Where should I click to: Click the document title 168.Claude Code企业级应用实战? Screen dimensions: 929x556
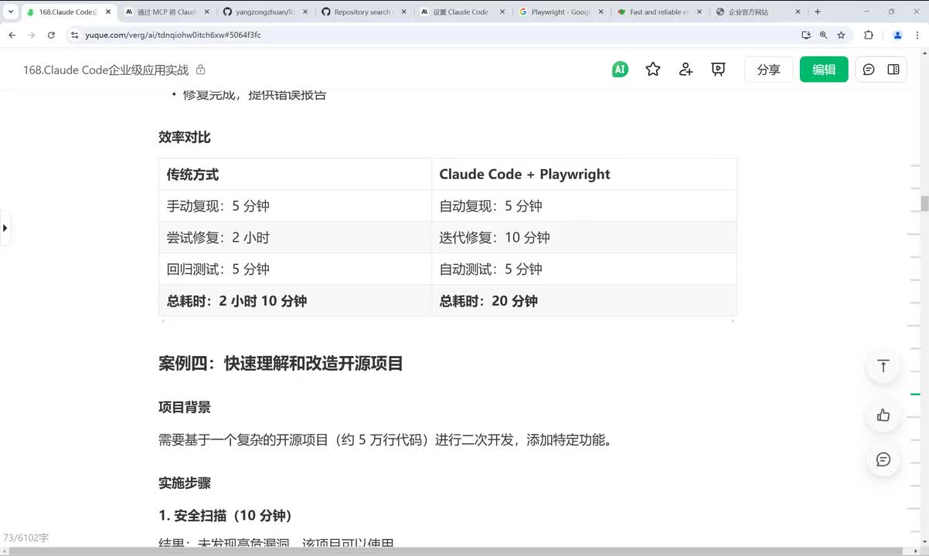[x=106, y=69]
